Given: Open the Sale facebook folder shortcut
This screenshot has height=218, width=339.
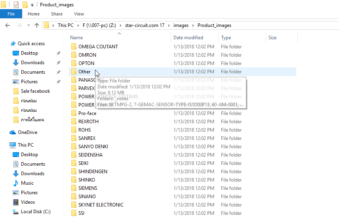Looking at the screenshot, I should pyautogui.click(x=32, y=91).
